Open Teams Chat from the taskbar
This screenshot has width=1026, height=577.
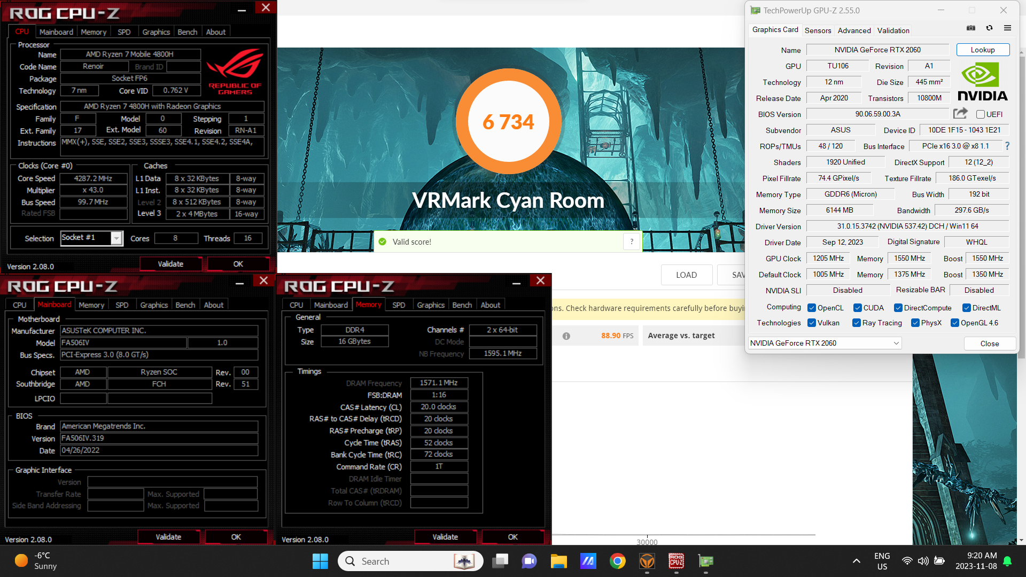coord(529,561)
